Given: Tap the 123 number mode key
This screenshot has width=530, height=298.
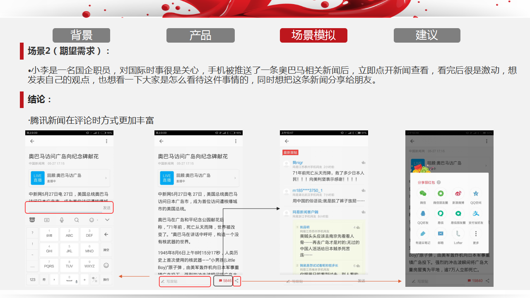Looking at the screenshot, I should click(x=32, y=280).
